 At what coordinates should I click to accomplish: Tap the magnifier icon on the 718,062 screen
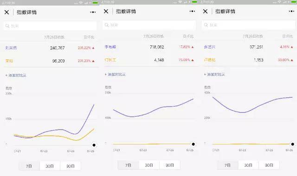pos(107,25)
